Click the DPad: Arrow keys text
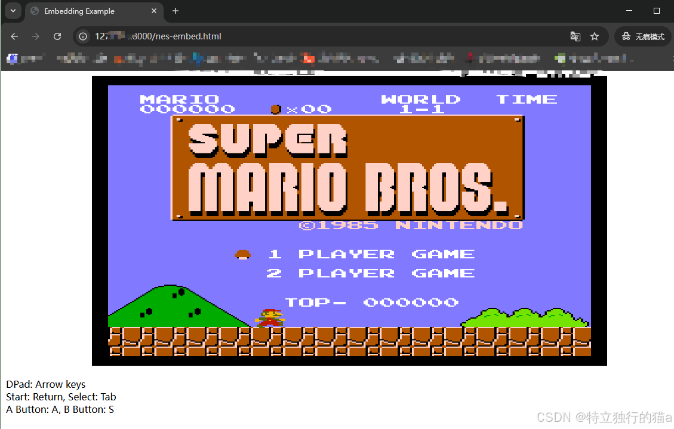This screenshot has height=429, width=674. point(45,384)
